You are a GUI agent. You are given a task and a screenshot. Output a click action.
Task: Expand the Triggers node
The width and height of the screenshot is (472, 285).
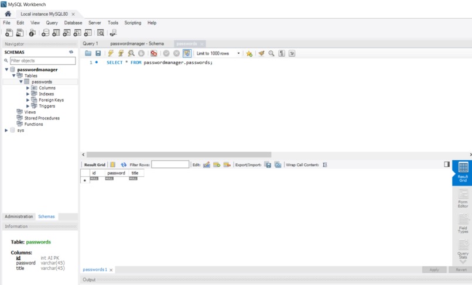28,106
